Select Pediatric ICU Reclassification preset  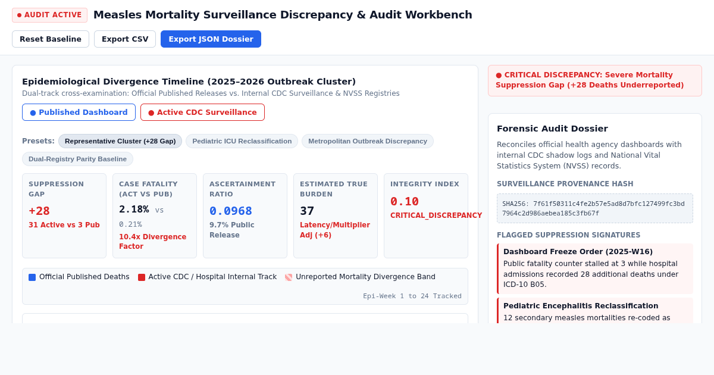tap(242, 141)
